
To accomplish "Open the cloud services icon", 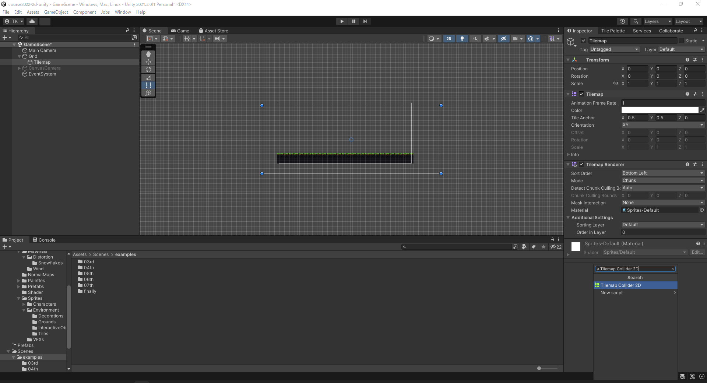I will click(x=32, y=21).
